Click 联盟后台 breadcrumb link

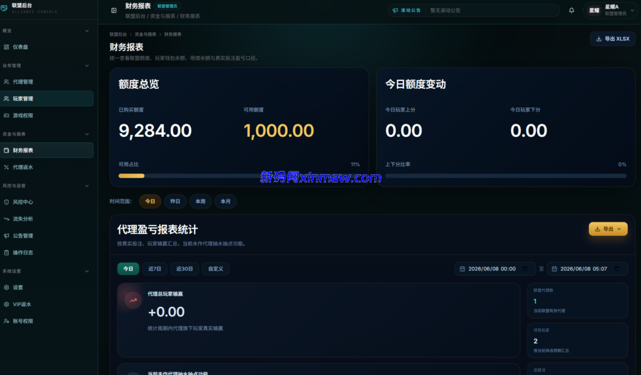(x=118, y=34)
